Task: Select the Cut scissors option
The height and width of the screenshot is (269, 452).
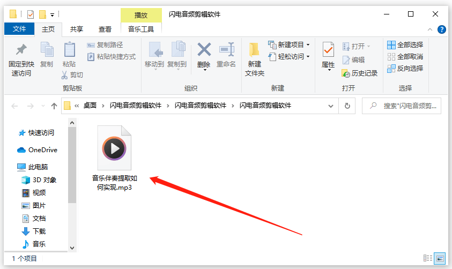Action: click(x=72, y=75)
